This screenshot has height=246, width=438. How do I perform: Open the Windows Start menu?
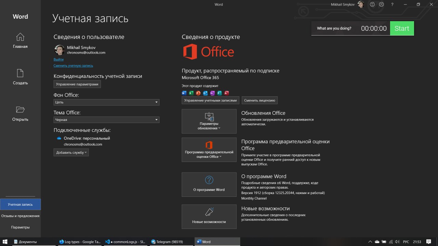pos(5,242)
